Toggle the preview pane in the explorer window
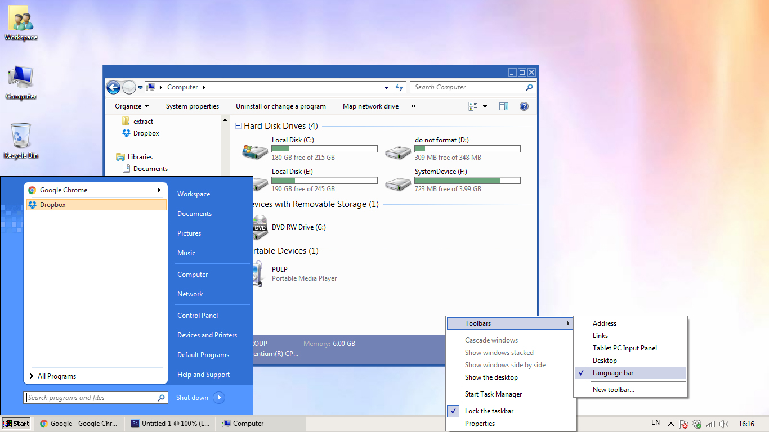The image size is (769, 432). pos(503,106)
